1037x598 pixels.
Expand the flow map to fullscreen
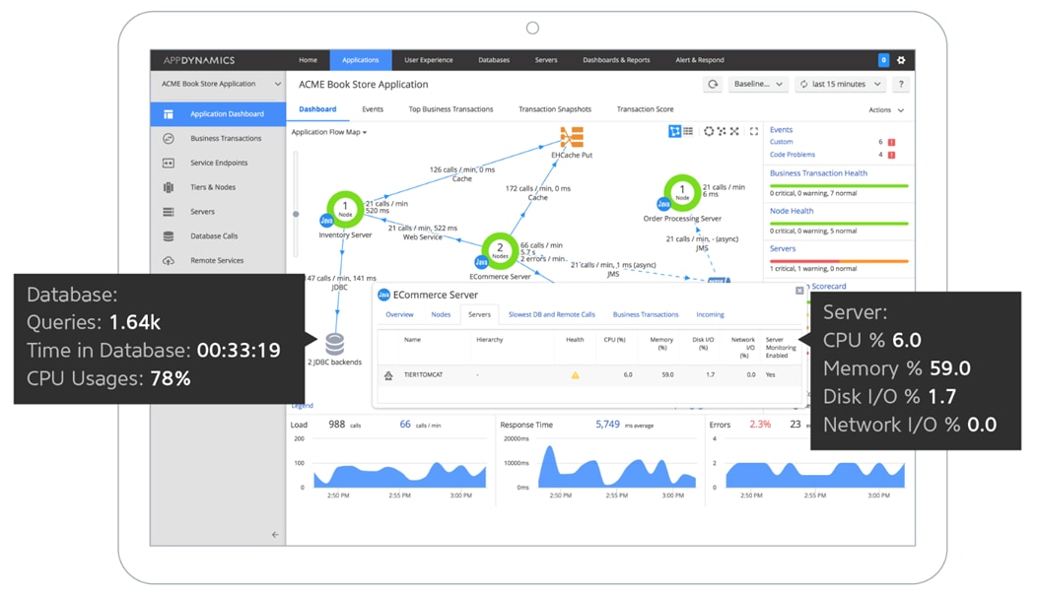pyautogui.click(x=754, y=131)
